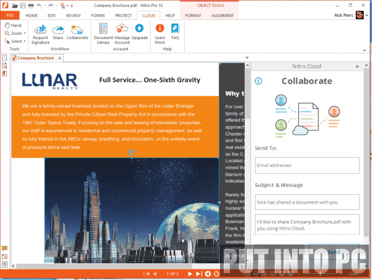This screenshot has height=280, width=372.
Task: Close the Company Brochure tab
Action: coord(60,58)
